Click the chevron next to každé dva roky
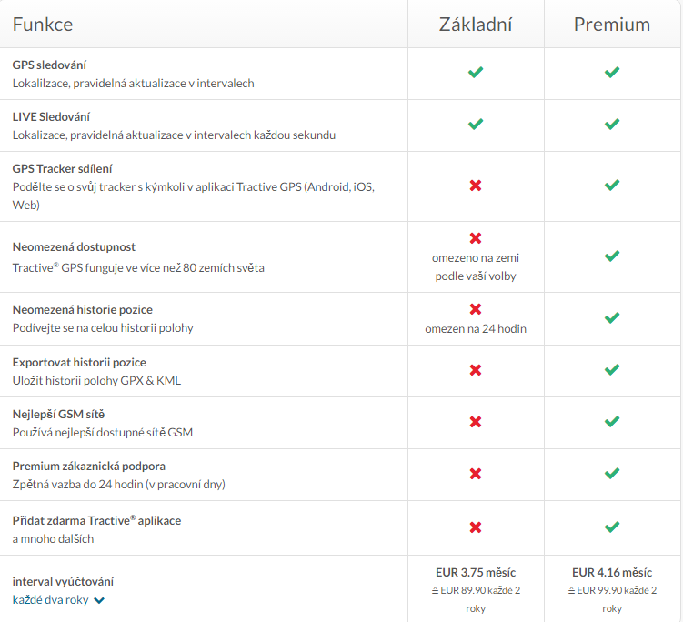Image resolution: width=683 pixels, height=622 pixels. click(x=99, y=600)
